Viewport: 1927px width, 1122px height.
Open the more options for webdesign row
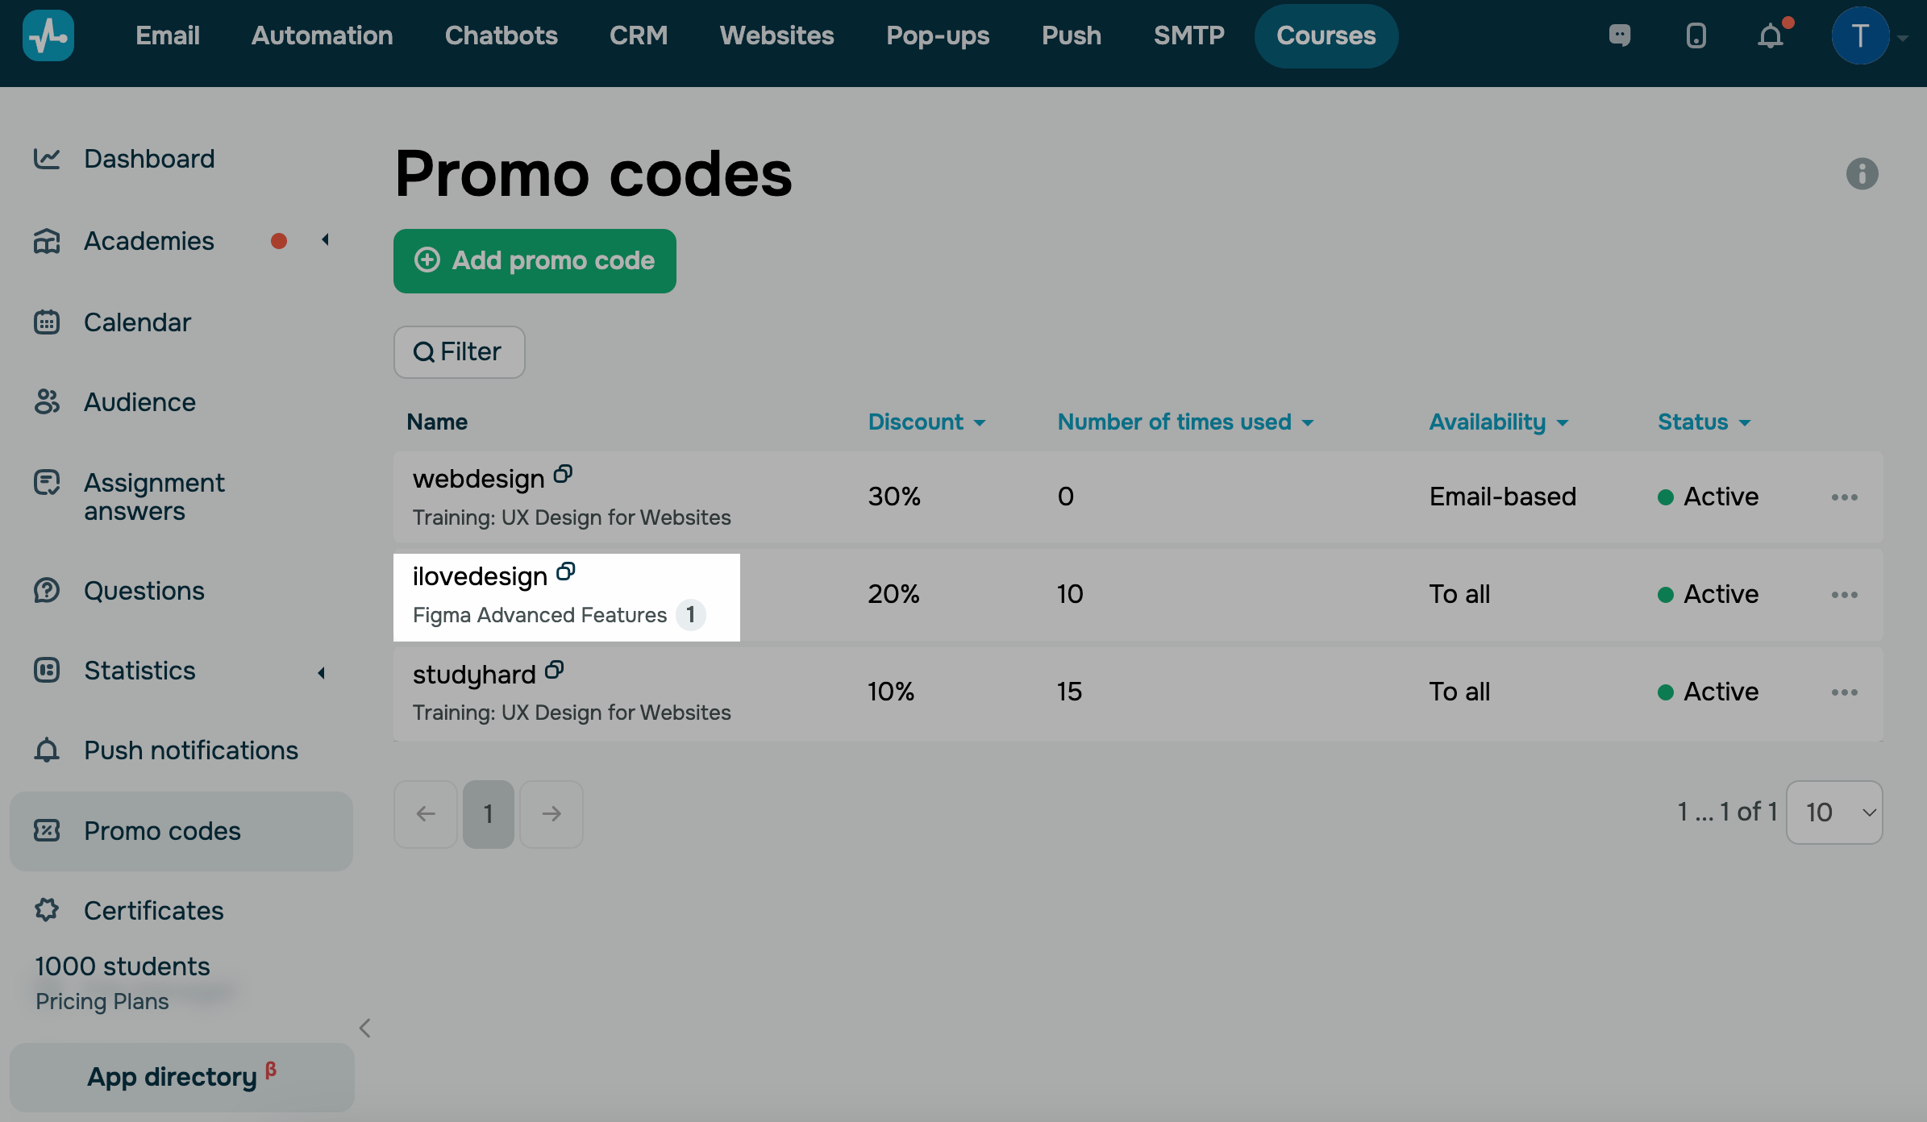tap(1844, 497)
